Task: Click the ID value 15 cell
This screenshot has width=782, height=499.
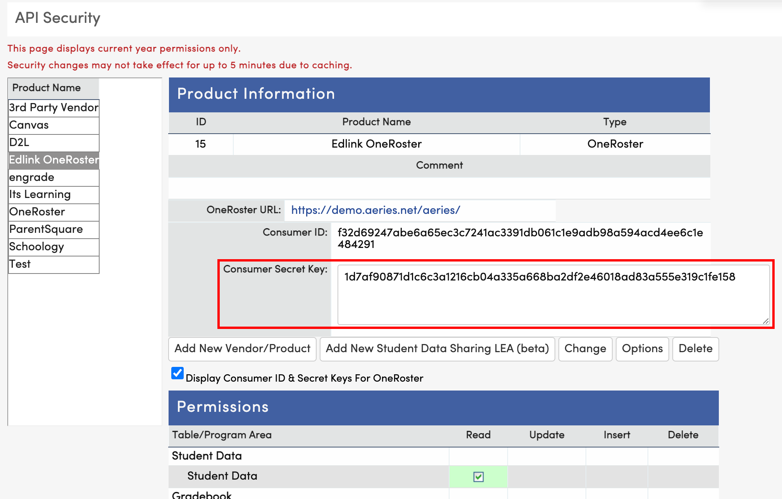Action: pos(201,144)
